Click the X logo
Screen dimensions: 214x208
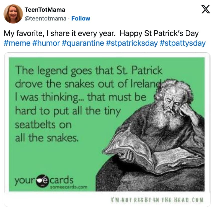(x=205, y=10)
